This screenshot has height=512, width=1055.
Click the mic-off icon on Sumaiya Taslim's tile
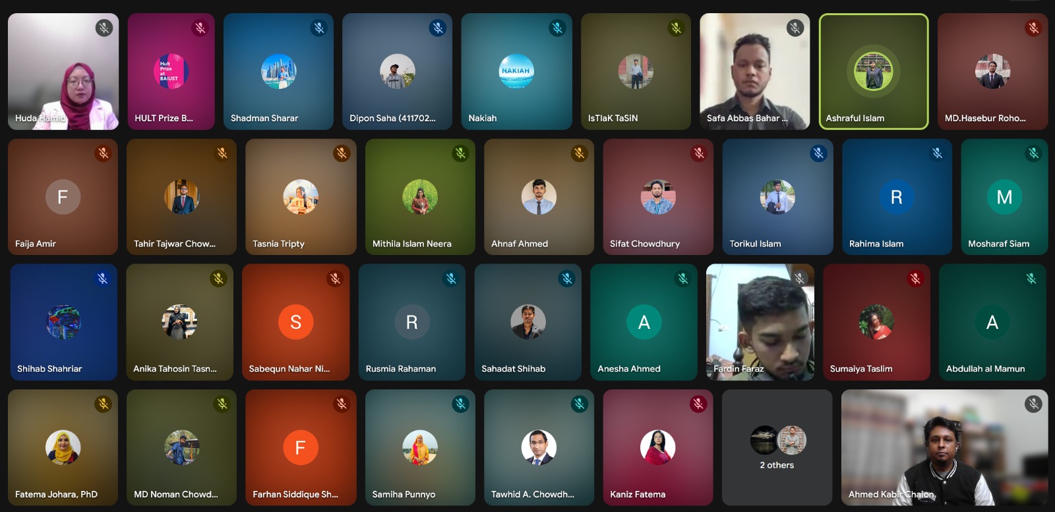click(x=915, y=279)
